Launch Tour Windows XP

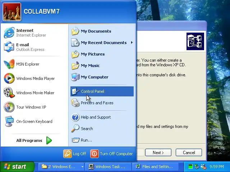coord(34,107)
